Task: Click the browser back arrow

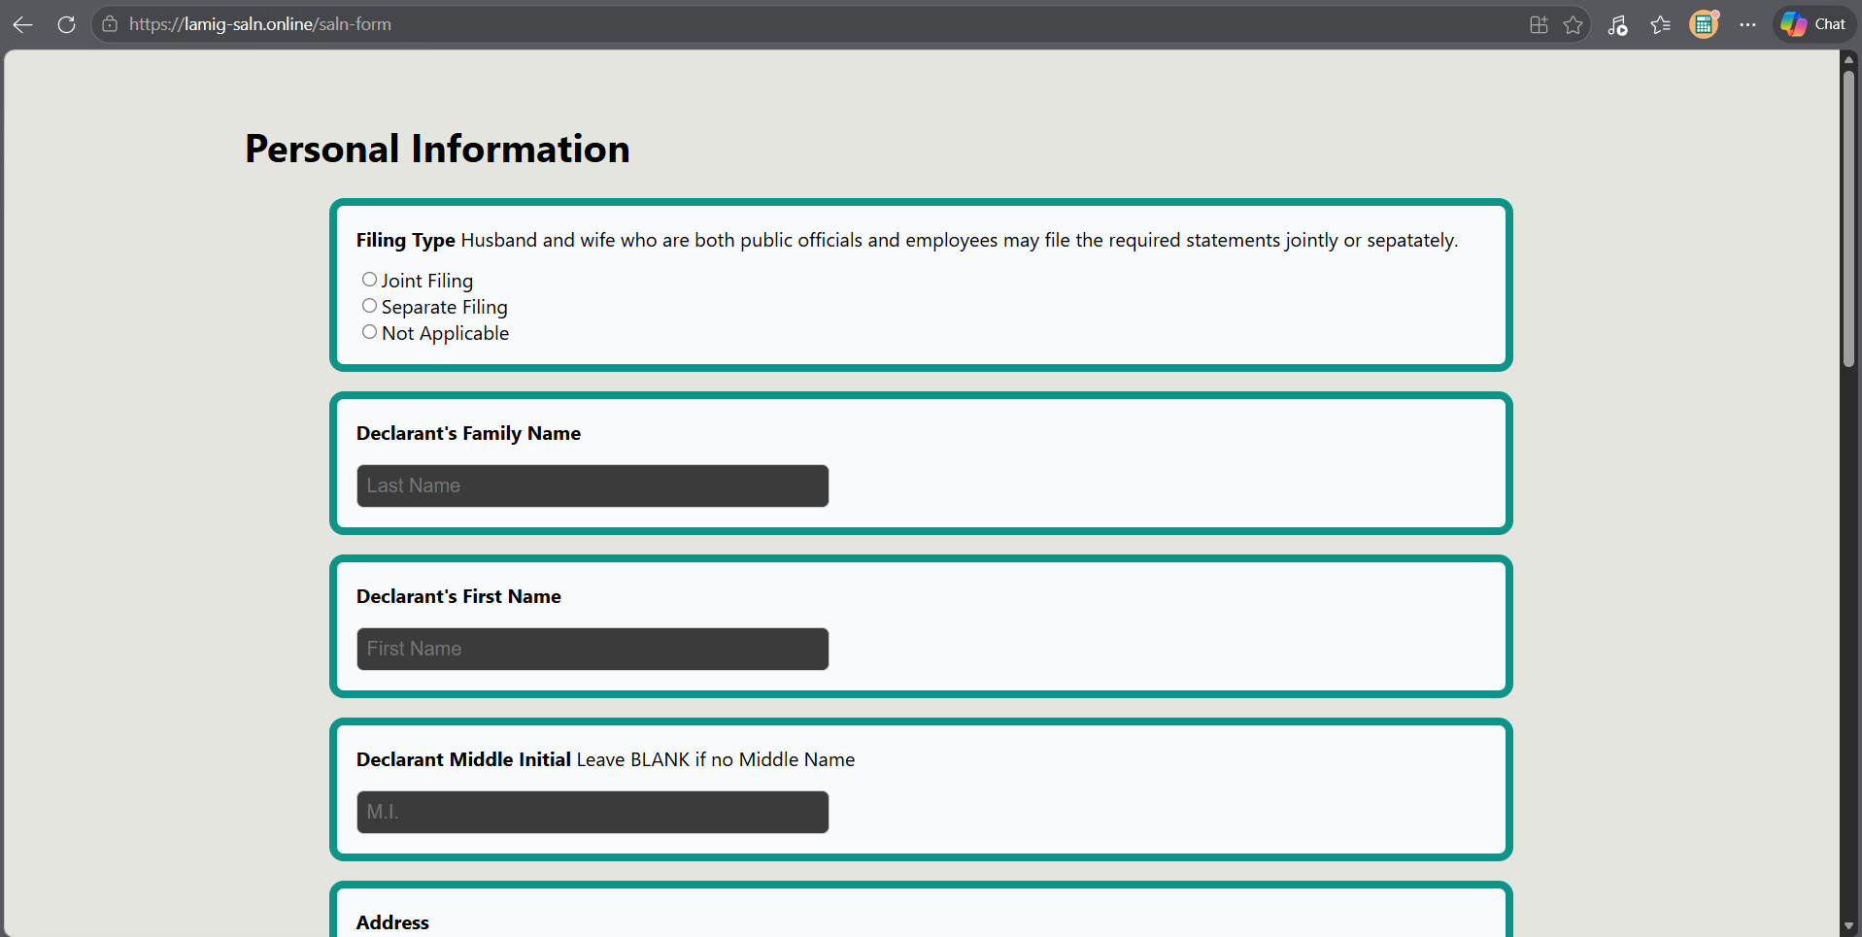Action: (23, 24)
